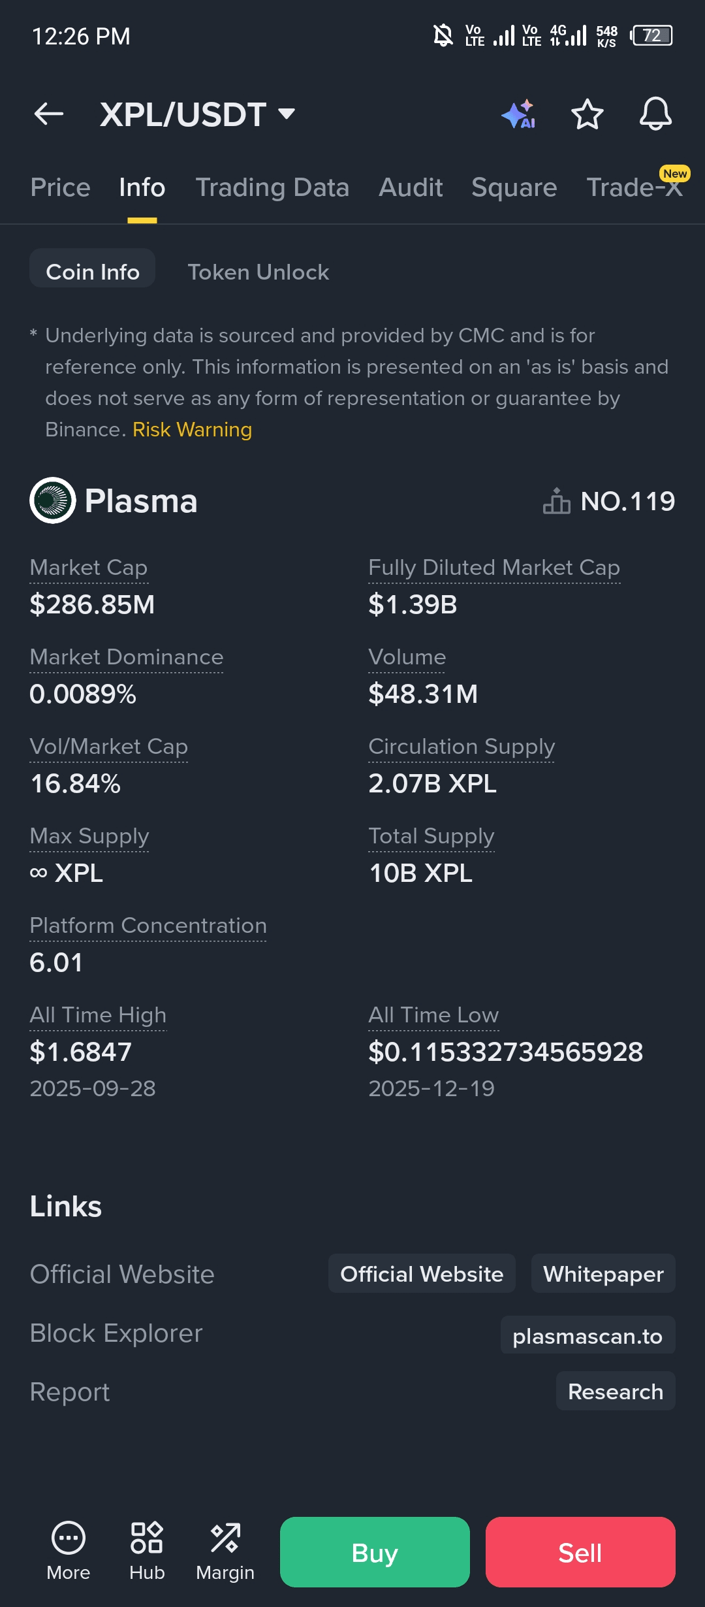Switch to the Trading Data tab
This screenshot has height=1607, width=705.
coord(272,187)
